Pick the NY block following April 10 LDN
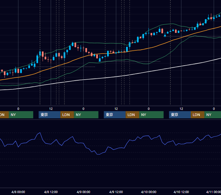The width and height of the screenshot is (221, 195). click(213, 115)
